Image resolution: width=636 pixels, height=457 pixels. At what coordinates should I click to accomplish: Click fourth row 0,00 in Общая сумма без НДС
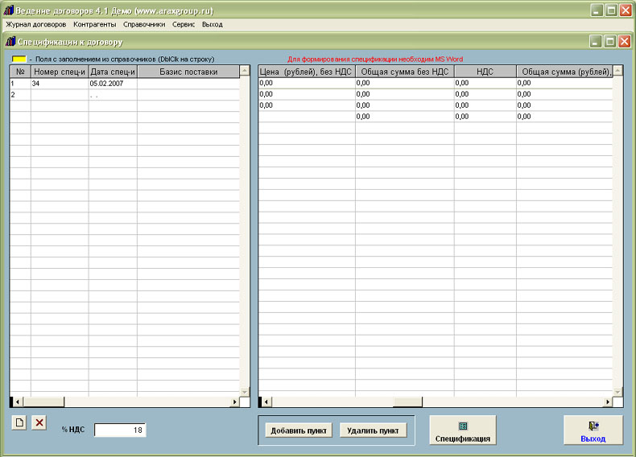click(x=405, y=117)
